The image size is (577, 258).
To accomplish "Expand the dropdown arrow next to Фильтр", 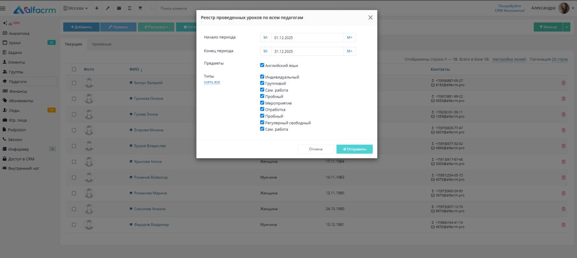I will [565, 27].
